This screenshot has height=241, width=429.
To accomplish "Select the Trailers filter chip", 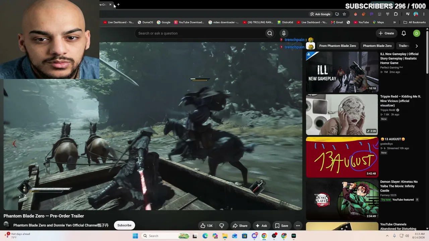I will pos(404,46).
